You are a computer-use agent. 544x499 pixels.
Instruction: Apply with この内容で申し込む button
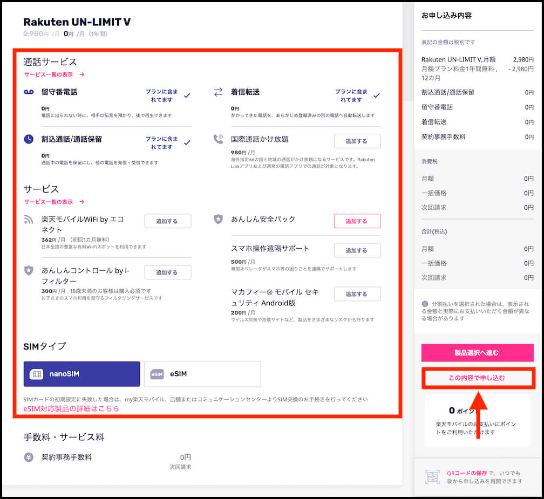pos(478,378)
